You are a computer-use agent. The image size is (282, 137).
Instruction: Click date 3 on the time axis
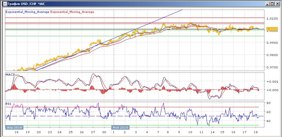[136, 132]
